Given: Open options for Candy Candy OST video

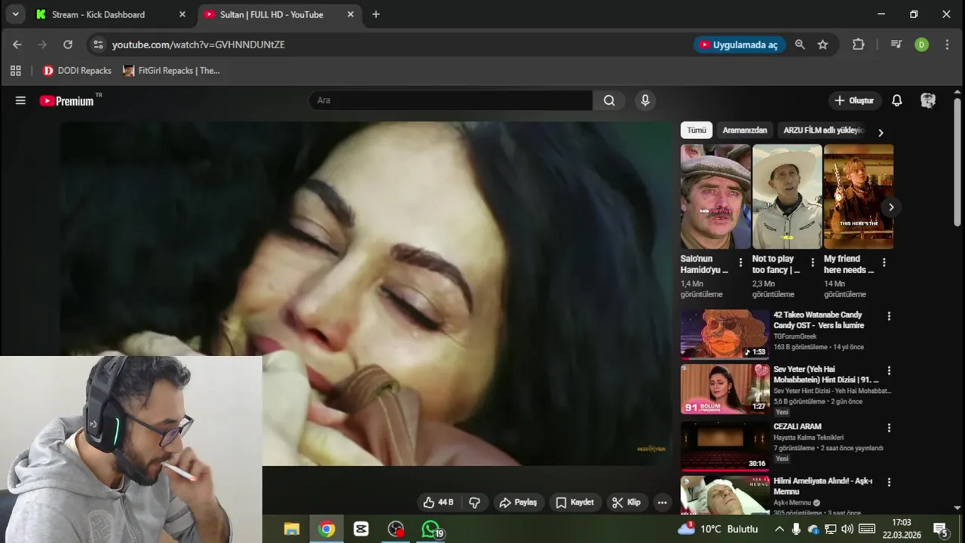Looking at the screenshot, I should pos(889,316).
